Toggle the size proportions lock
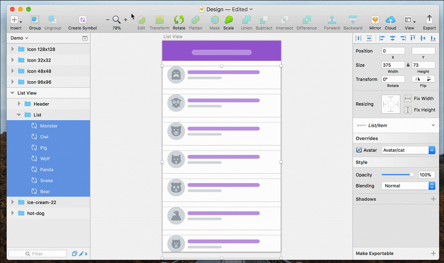The image size is (444, 263). (x=408, y=65)
